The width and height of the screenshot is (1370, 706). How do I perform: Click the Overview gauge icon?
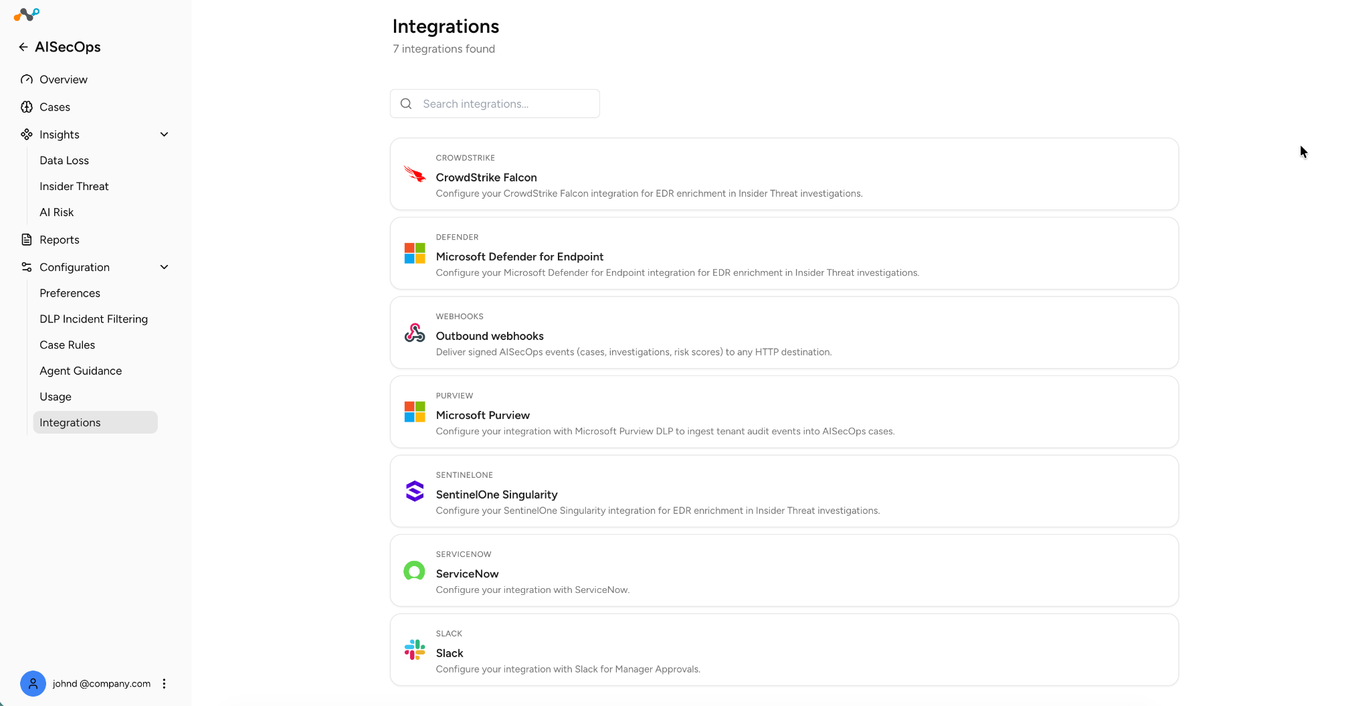coord(27,80)
